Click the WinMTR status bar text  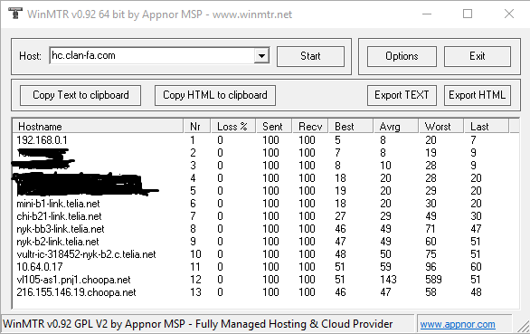(198, 324)
